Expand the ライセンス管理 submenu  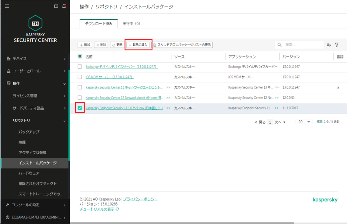pyautogui.click(x=64, y=96)
